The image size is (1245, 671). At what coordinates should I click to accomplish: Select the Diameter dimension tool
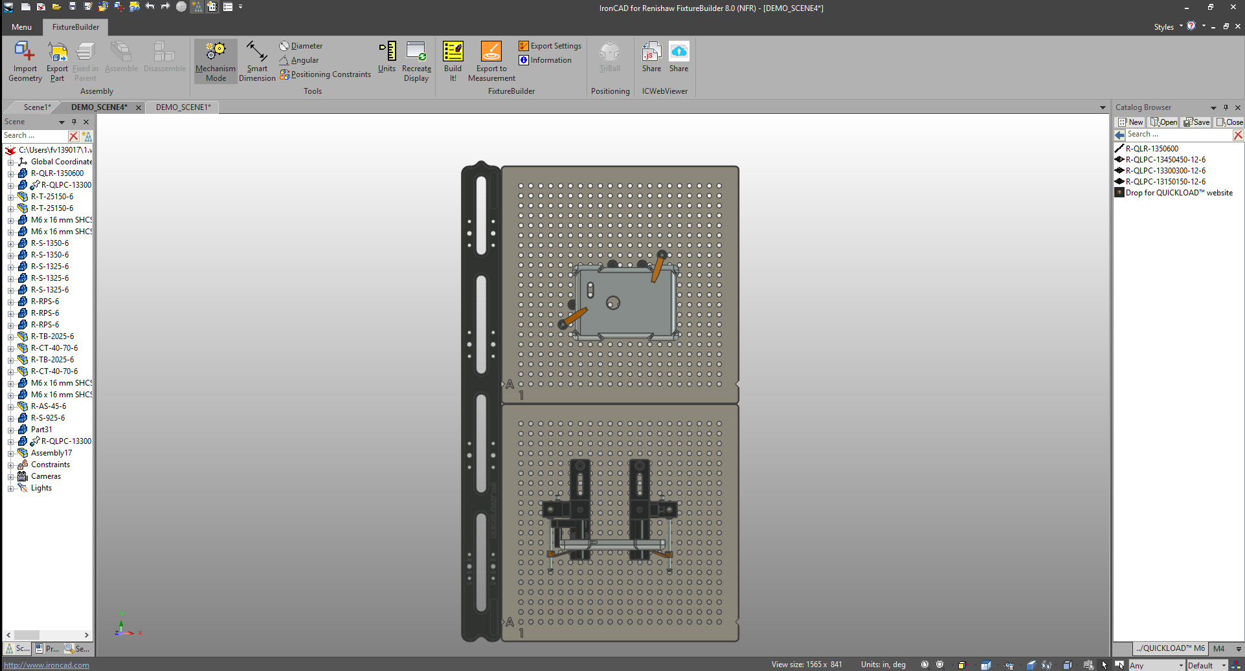301,46
